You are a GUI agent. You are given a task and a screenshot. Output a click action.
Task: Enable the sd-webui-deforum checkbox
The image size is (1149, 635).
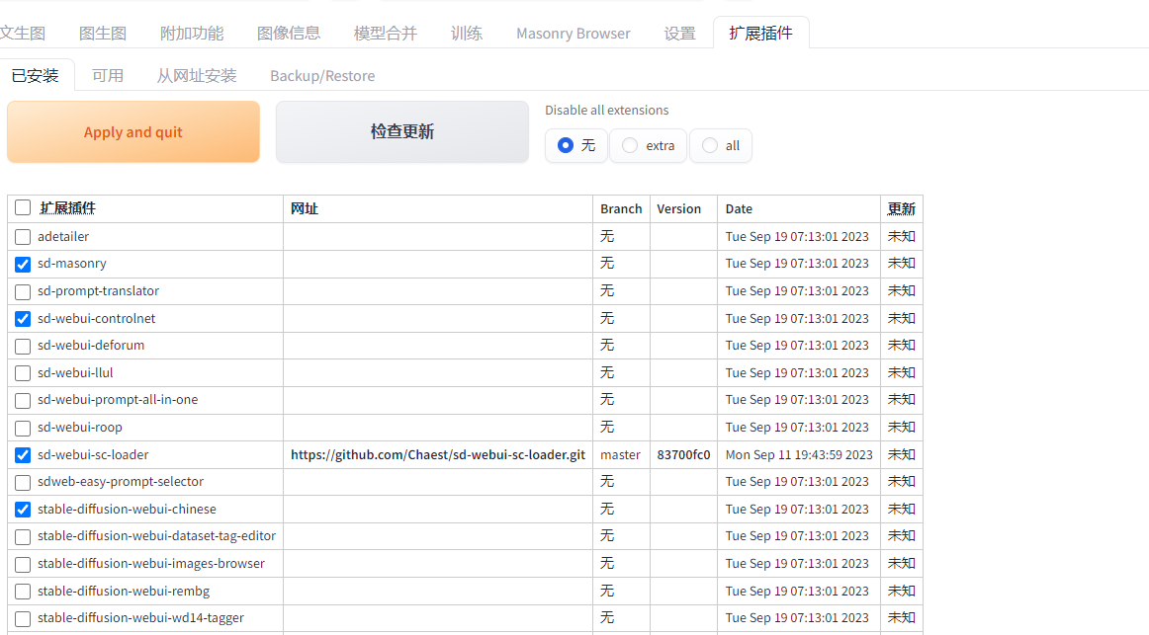23,346
